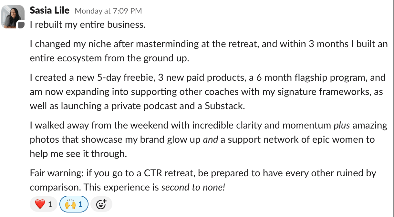Click the italic phrase "second to none!"
394x217 pixels.
(193, 187)
